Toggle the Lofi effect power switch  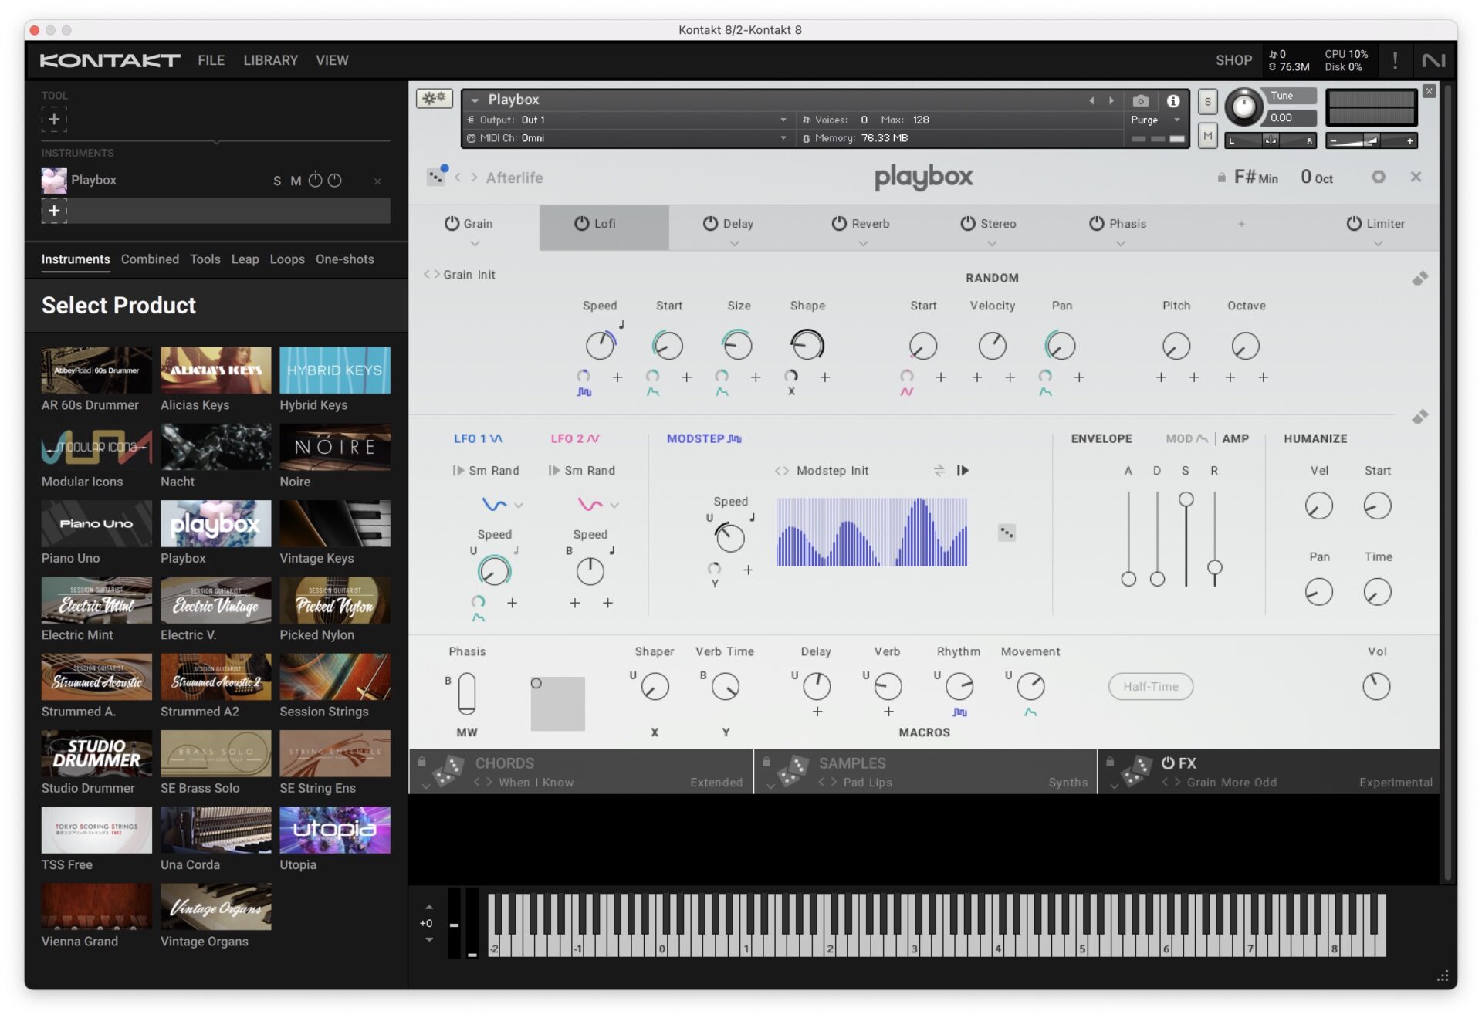(581, 223)
